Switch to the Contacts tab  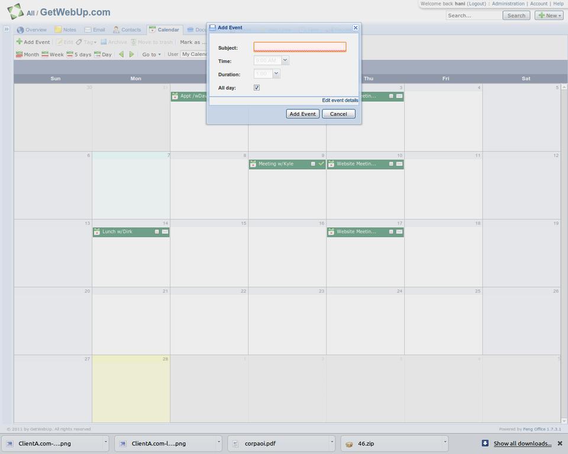[x=127, y=30]
